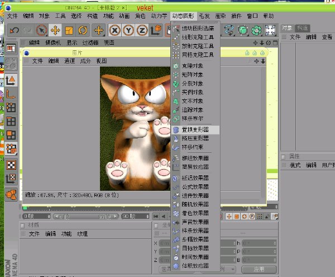Select the edges mode sidebar icon

[11, 121]
